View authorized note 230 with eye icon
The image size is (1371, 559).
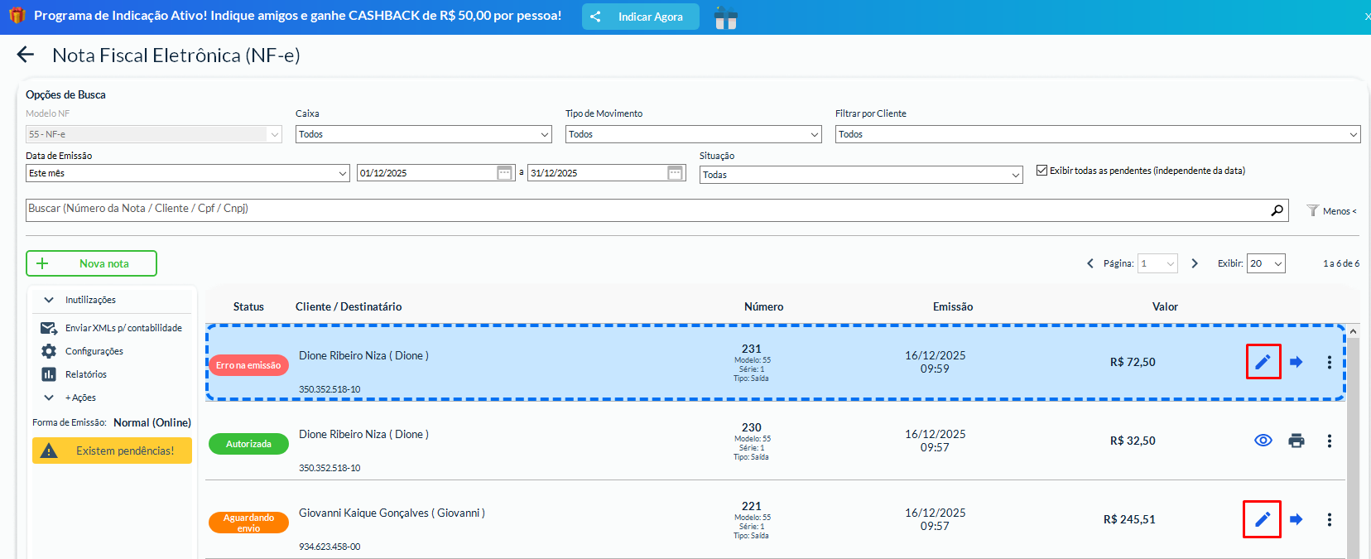coord(1263,441)
